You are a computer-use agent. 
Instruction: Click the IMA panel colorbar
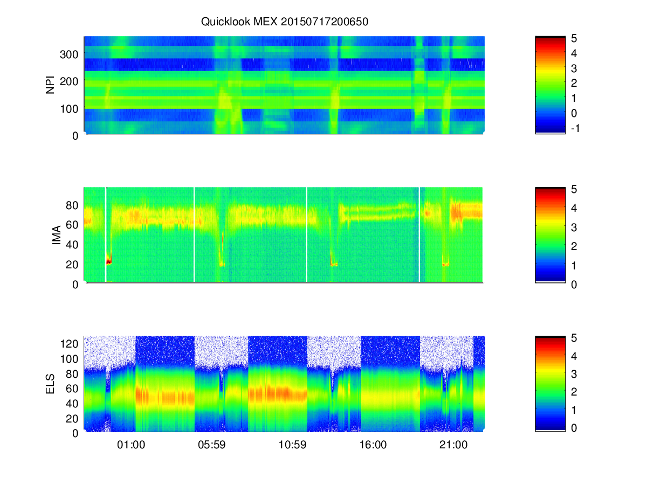(550, 235)
